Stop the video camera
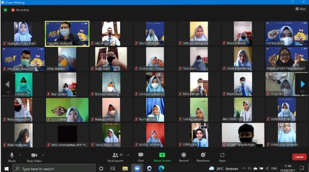Viewport: 309px width, 172px height. coord(34,157)
